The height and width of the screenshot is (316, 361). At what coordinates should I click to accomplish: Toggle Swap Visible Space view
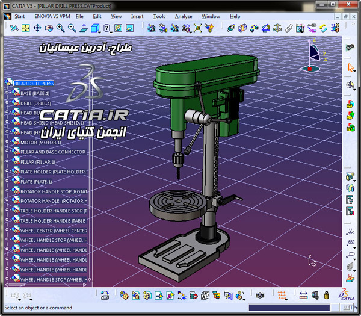click(129, 28)
